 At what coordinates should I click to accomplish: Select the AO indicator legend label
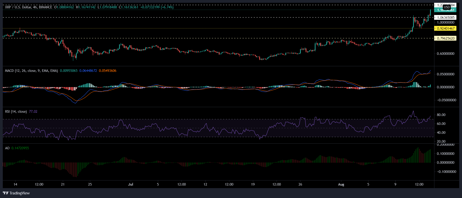click(7, 148)
